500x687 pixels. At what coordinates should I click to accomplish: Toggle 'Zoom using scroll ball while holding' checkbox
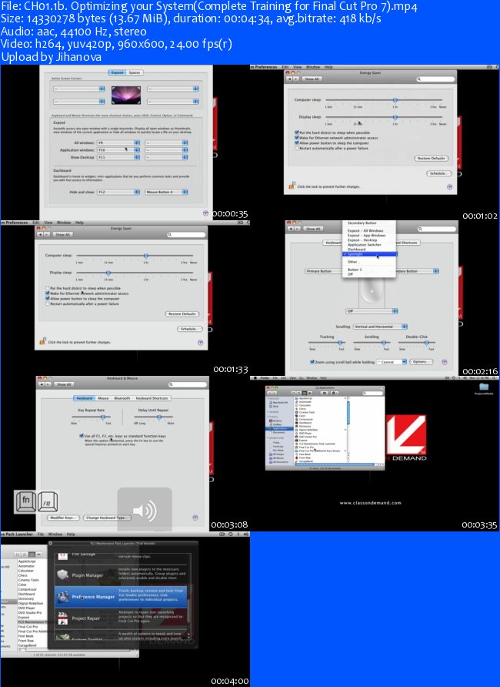click(x=312, y=362)
